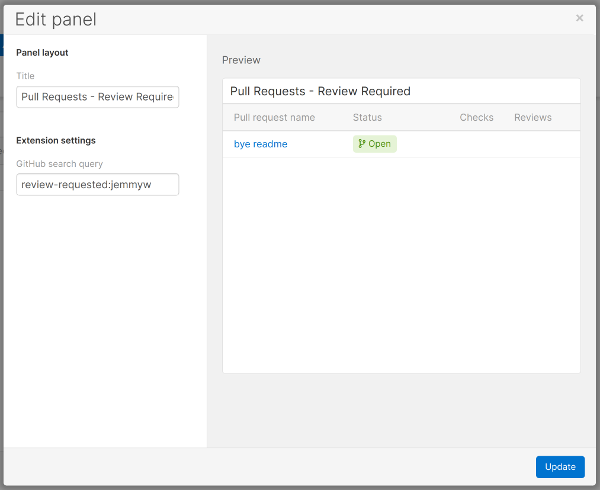Select the Pull request name column header
This screenshot has width=600, height=490.
(274, 117)
